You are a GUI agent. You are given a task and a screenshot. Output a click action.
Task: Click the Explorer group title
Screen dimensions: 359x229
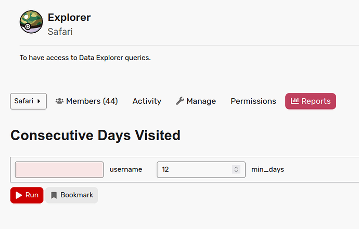pos(69,17)
